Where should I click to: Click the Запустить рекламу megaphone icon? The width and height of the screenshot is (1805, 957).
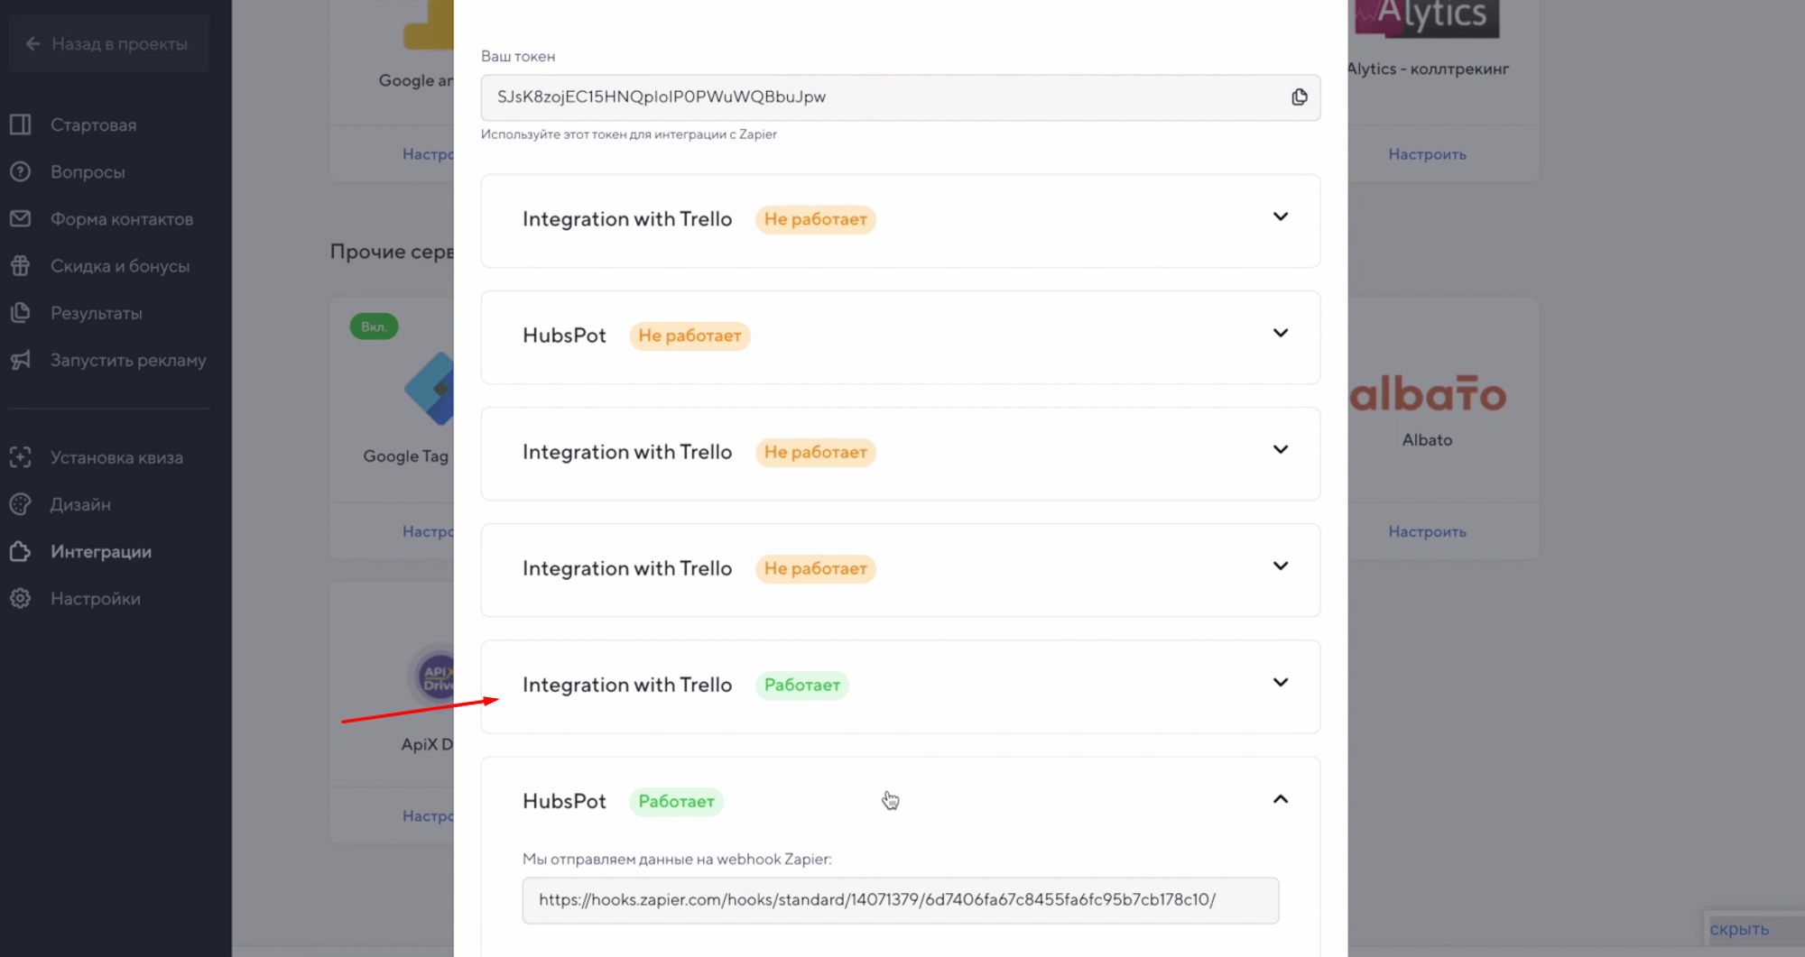pyautogui.click(x=21, y=360)
